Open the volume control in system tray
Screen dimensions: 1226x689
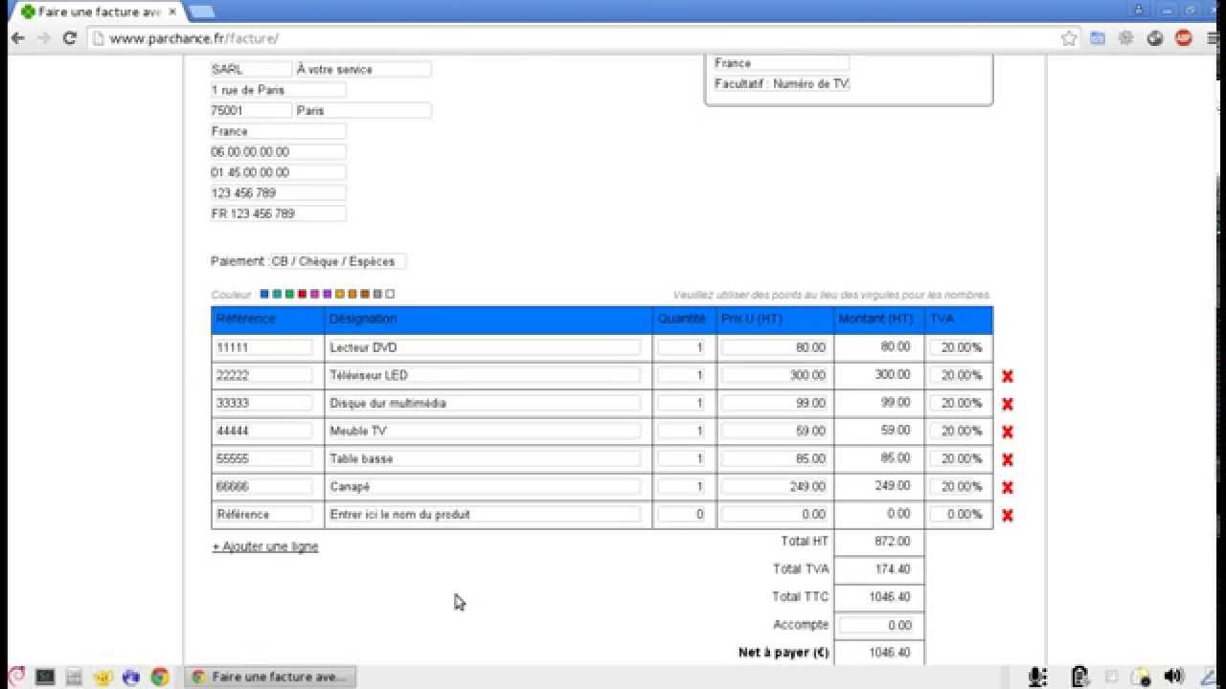tap(1173, 677)
